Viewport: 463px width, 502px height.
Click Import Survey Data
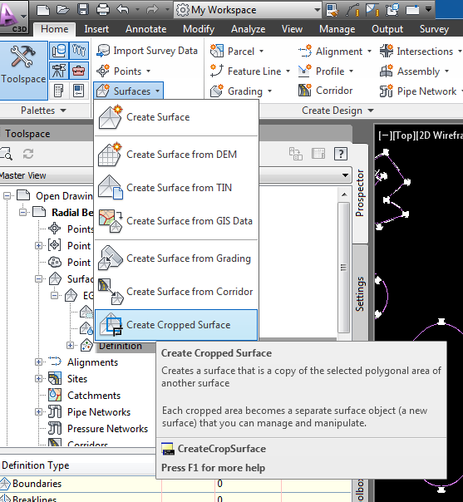point(147,51)
